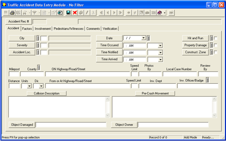
Task: Click the first greyed form-view toolbar icon
Action: coord(6,13)
